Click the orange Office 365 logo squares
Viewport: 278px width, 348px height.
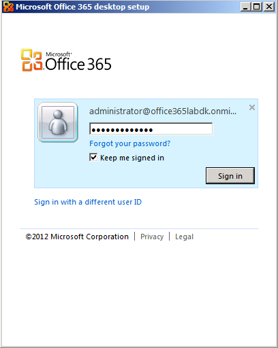(x=32, y=60)
